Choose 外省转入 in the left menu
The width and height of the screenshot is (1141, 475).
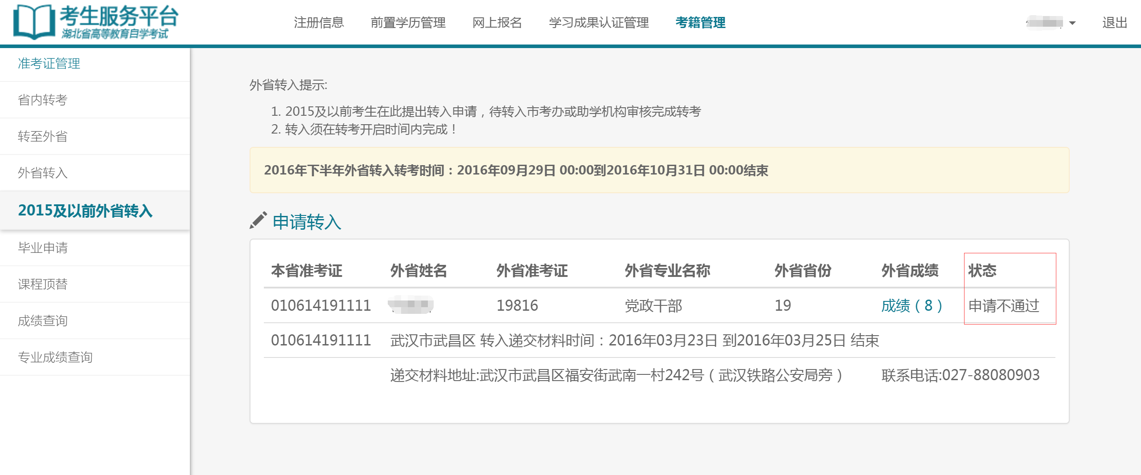click(42, 173)
